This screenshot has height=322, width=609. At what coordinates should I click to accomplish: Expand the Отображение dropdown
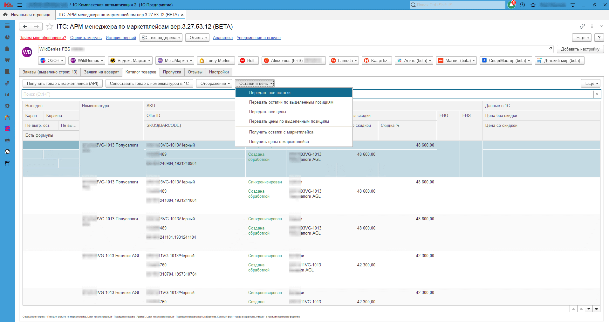tap(215, 83)
